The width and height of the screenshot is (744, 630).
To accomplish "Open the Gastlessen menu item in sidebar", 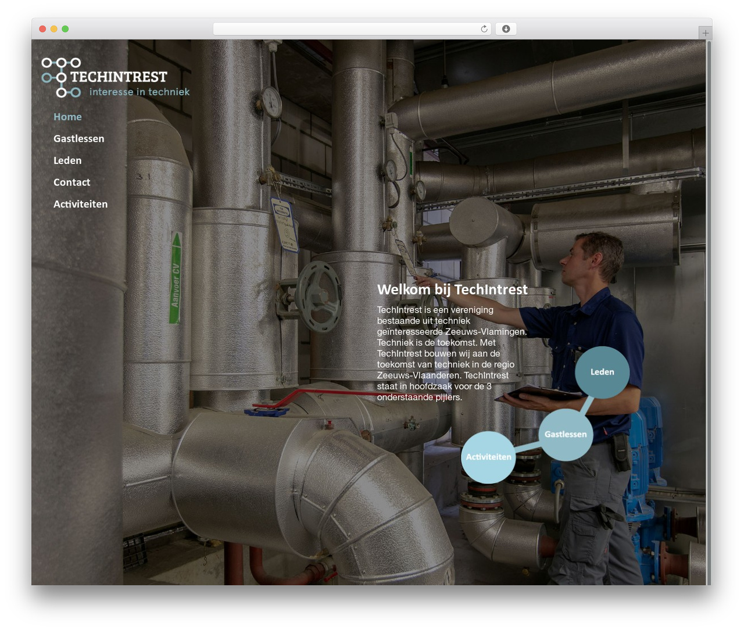I will click(79, 138).
